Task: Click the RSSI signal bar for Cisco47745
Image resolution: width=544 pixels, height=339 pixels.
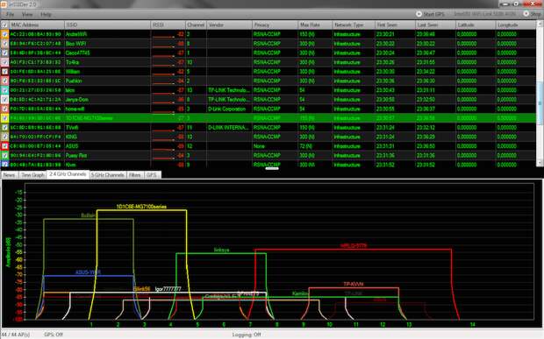Action: click(163, 55)
